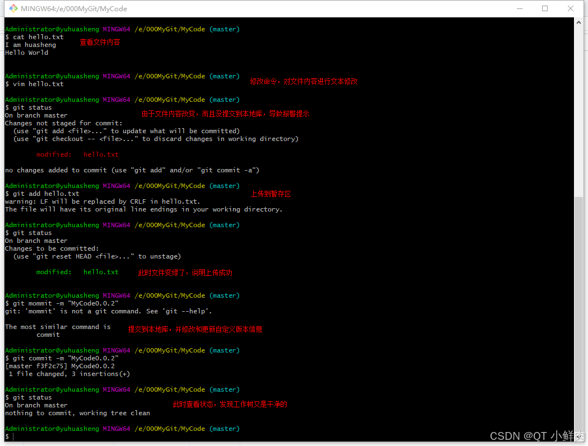Screen dimensions: 588x446
Task: Click the scrollbar up arrow
Action: pos(578,22)
